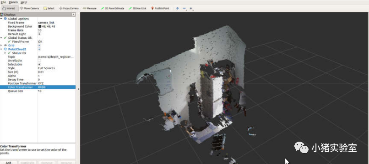Select the Background Color property label
Viewport: 369px width, 164px height.
[20, 26]
